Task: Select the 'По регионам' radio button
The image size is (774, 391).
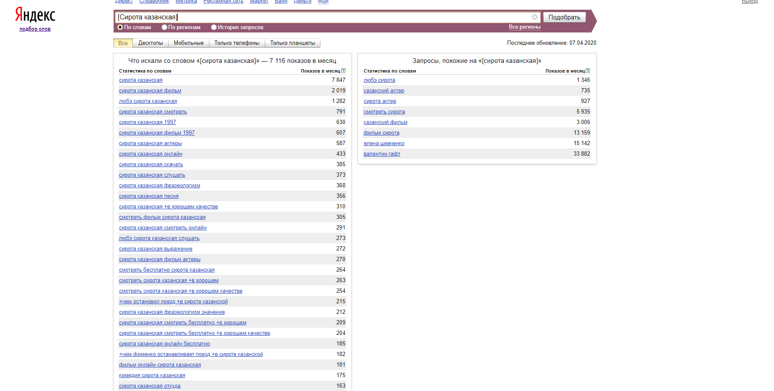Action: click(165, 27)
